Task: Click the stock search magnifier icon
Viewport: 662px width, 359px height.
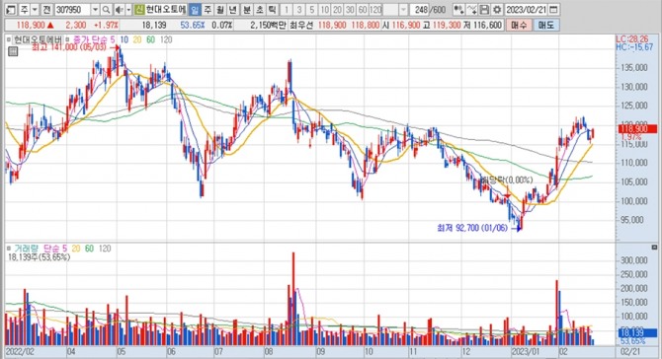Action: coord(106,9)
